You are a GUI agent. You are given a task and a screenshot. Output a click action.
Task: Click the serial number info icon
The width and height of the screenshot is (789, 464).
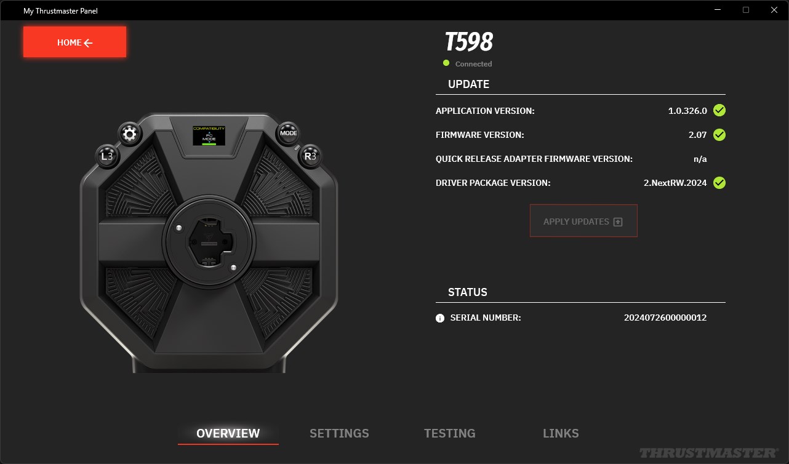[x=440, y=318]
